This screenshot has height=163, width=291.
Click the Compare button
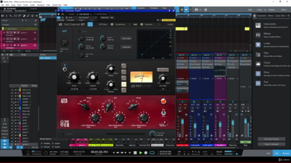(x=70, y=20)
